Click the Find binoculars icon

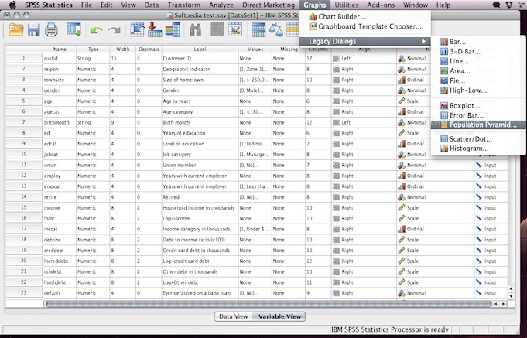[195, 29]
